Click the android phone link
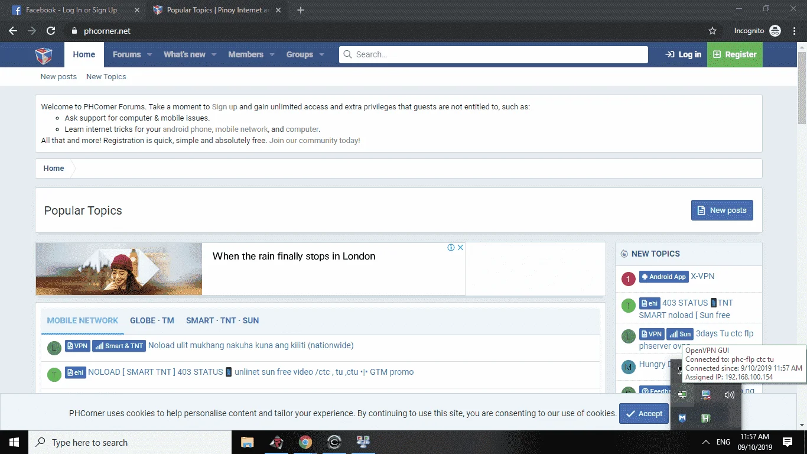The image size is (807, 454). (187, 129)
